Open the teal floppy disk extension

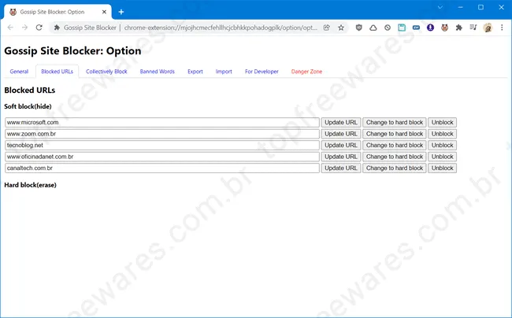tap(402, 28)
